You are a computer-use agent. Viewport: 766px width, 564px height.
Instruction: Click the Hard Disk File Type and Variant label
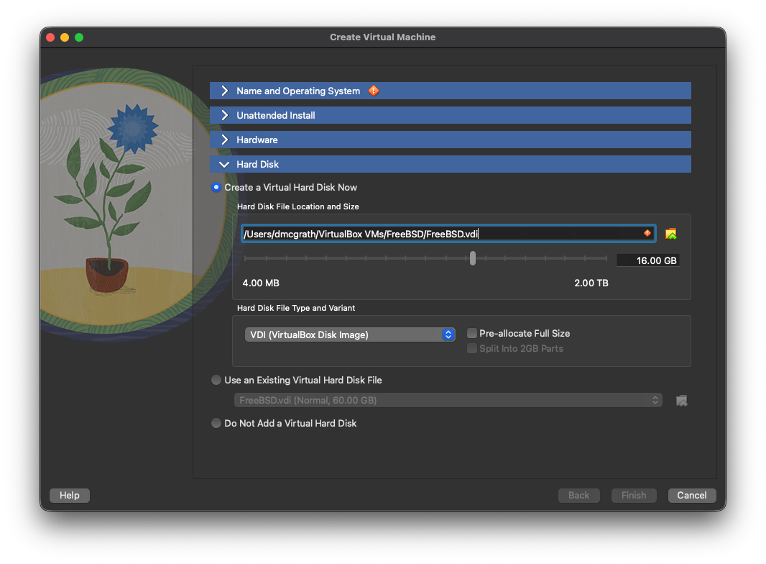tap(296, 308)
